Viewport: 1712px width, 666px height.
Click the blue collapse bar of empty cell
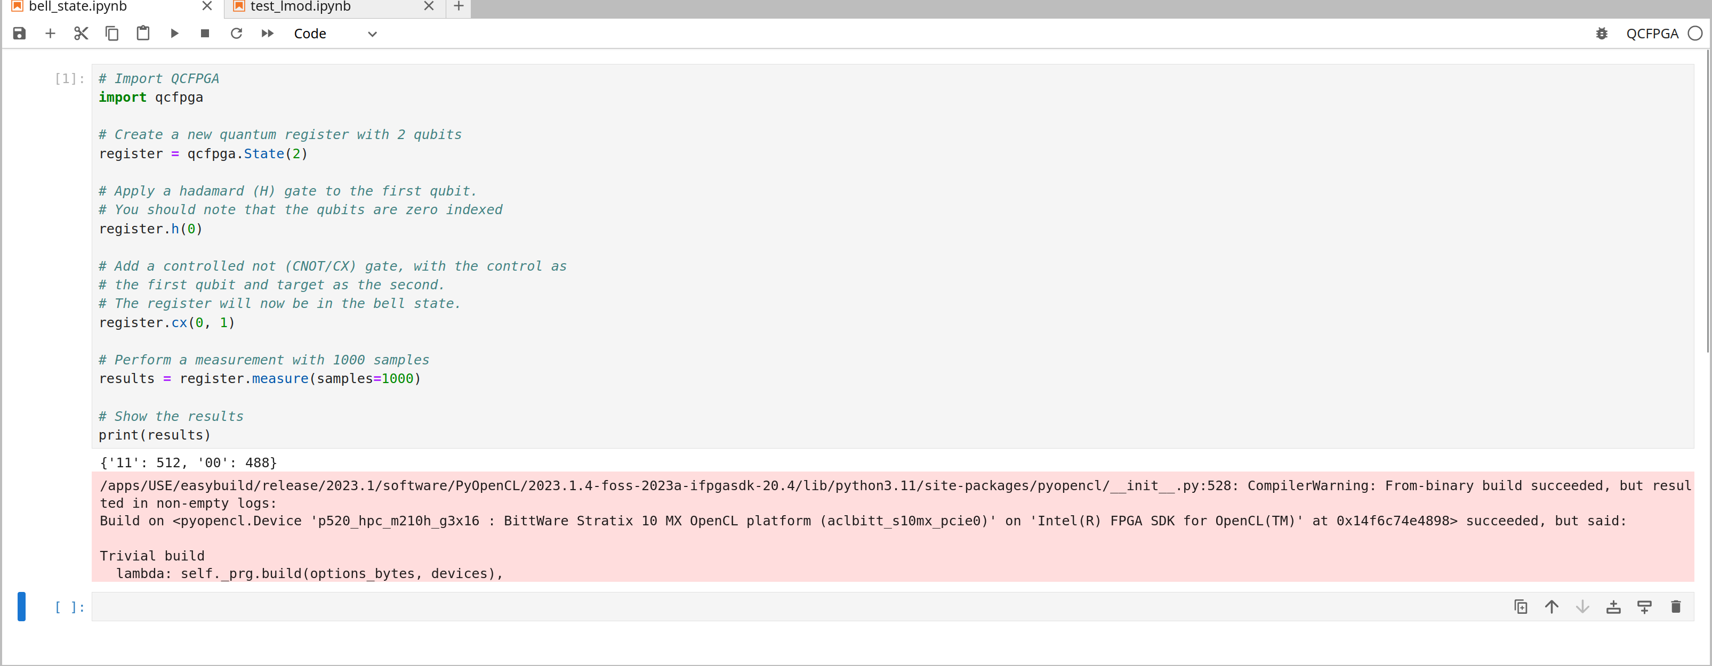21,606
